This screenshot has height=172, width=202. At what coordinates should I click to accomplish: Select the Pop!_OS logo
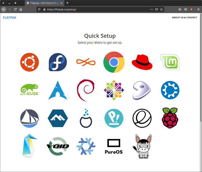click(114, 118)
